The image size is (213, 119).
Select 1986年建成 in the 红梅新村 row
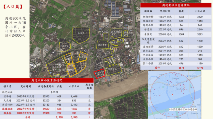[x=165, y=17]
